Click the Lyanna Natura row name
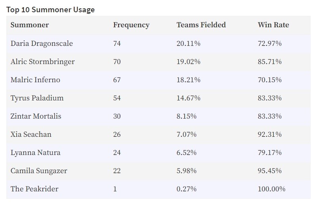 pyautogui.click(x=35, y=153)
